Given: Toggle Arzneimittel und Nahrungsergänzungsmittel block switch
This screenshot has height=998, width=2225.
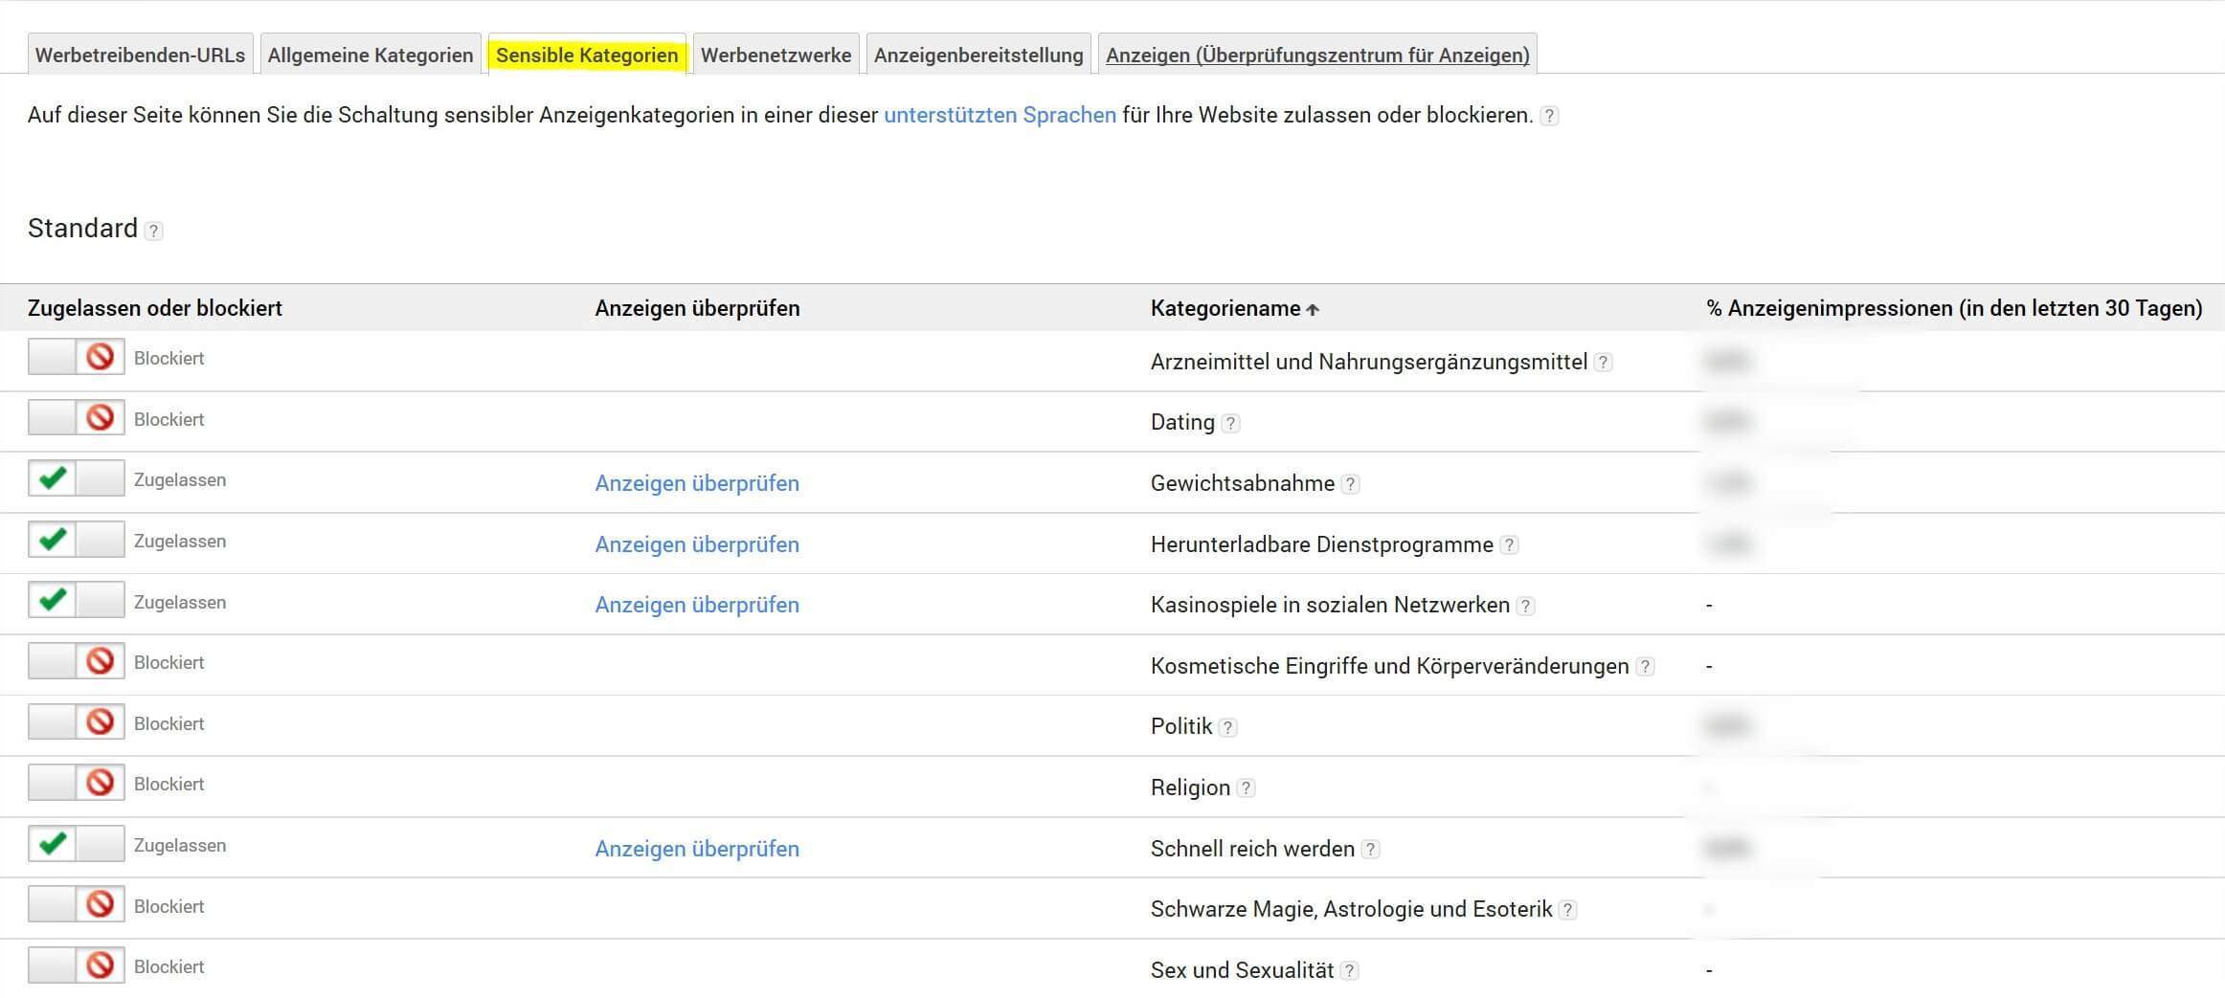Looking at the screenshot, I should point(77,357).
